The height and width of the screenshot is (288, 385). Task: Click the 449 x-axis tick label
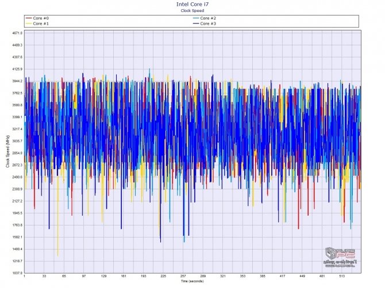point(302,276)
